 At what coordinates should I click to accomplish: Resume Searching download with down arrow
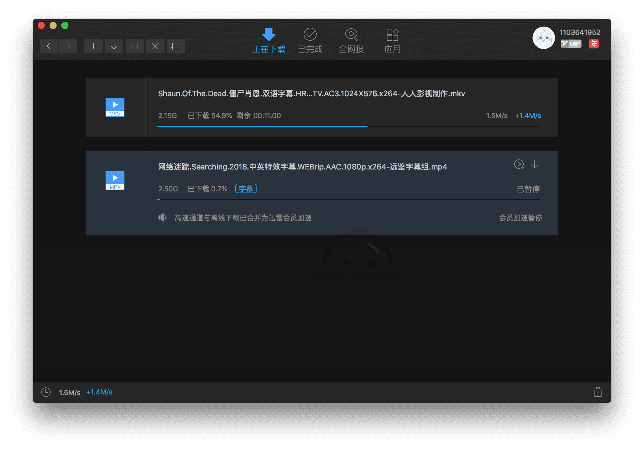pyautogui.click(x=535, y=164)
